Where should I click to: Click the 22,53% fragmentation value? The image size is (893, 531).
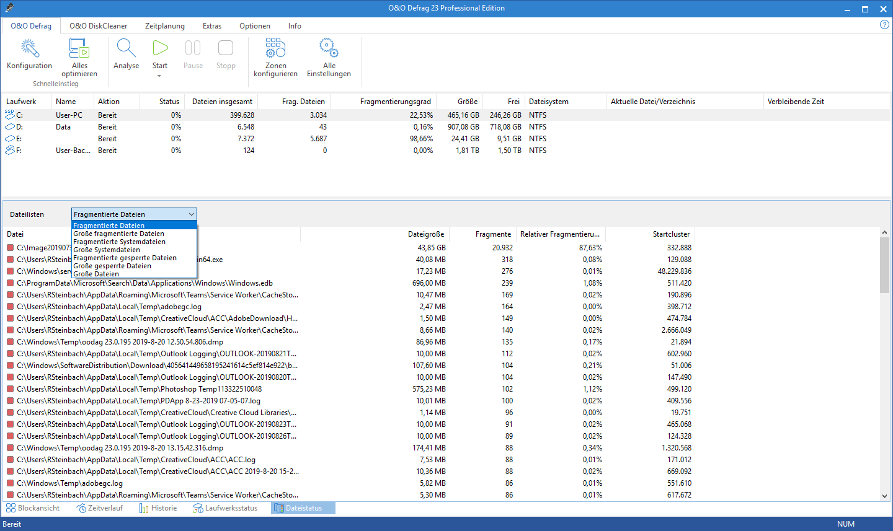(421, 115)
